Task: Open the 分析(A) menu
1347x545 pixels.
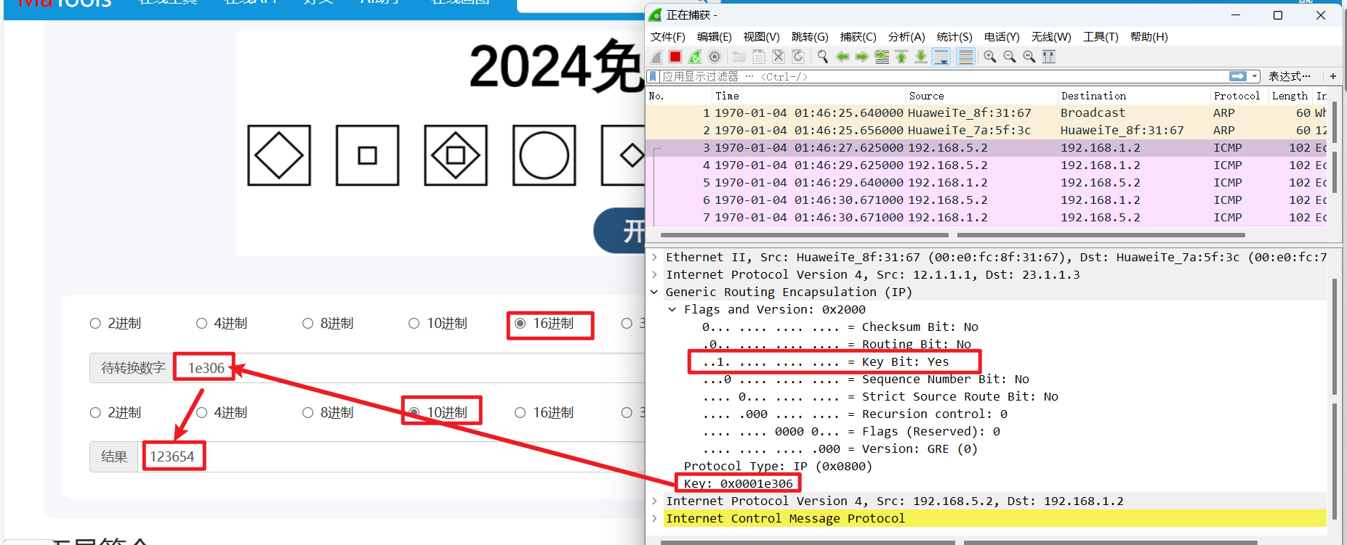Action: tap(906, 37)
